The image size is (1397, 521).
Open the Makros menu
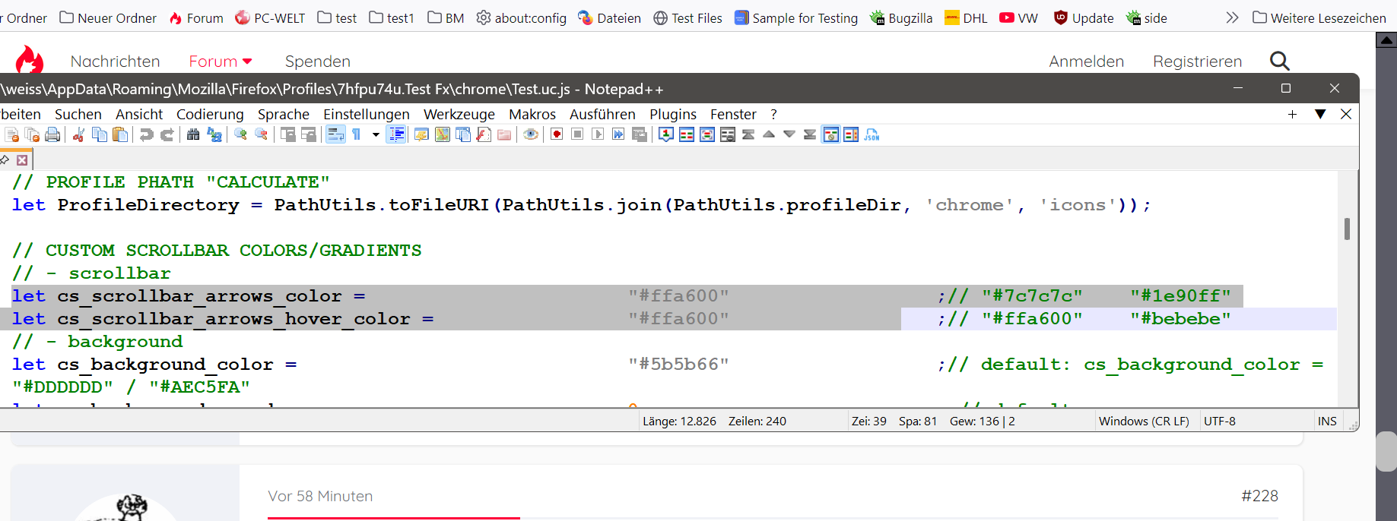click(x=532, y=114)
